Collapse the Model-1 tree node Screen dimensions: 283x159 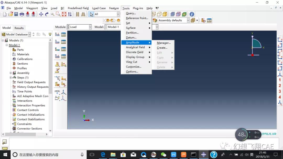7,45
